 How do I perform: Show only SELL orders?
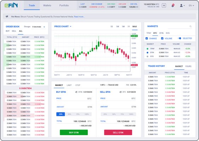14,31
